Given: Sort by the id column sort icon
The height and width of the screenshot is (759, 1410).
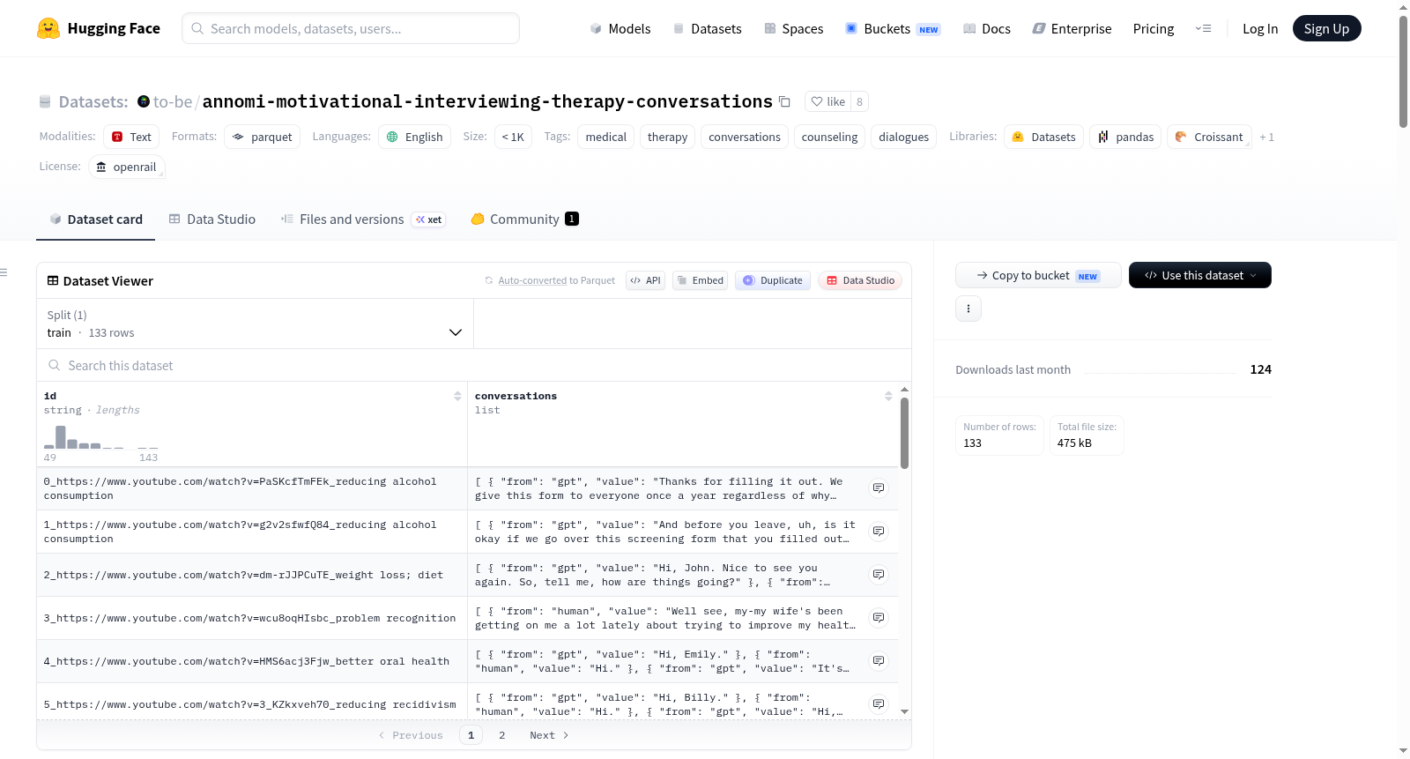Looking at the screenshot, I should 457,397.
